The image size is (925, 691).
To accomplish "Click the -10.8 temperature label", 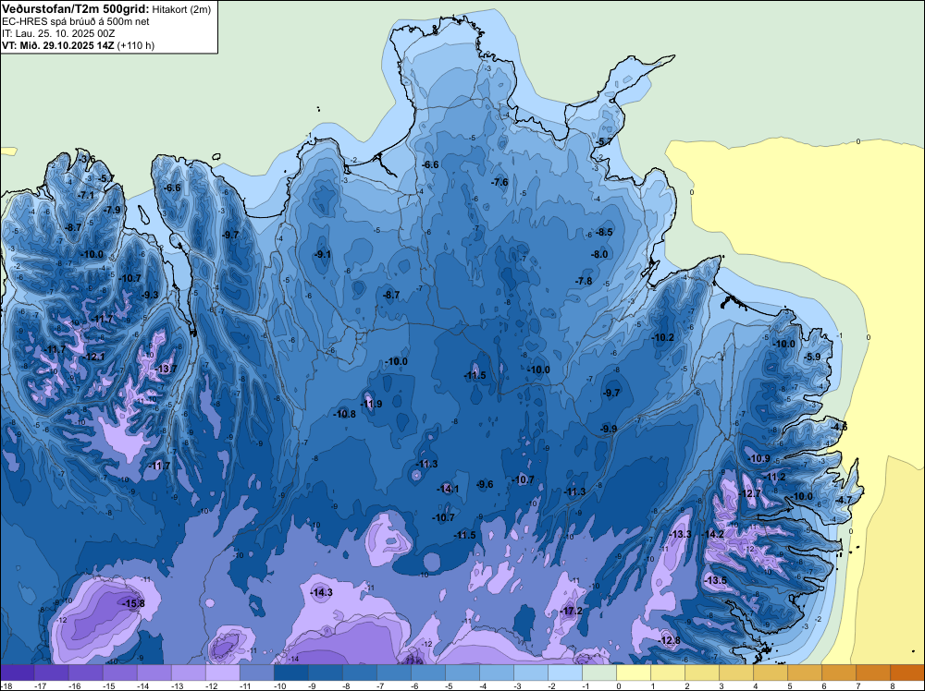I will [344, 414].
